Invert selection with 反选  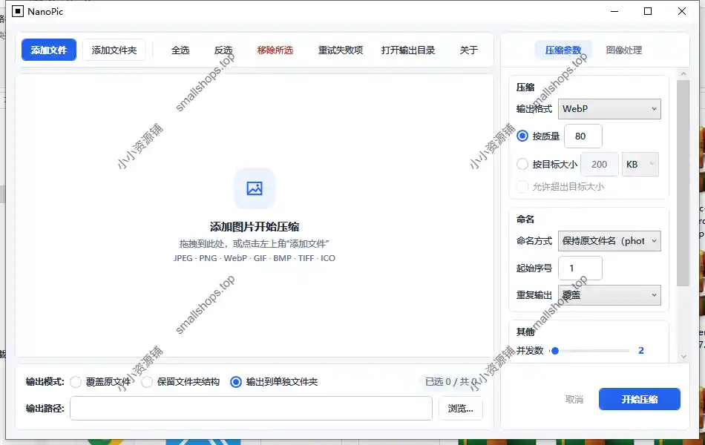223,50
